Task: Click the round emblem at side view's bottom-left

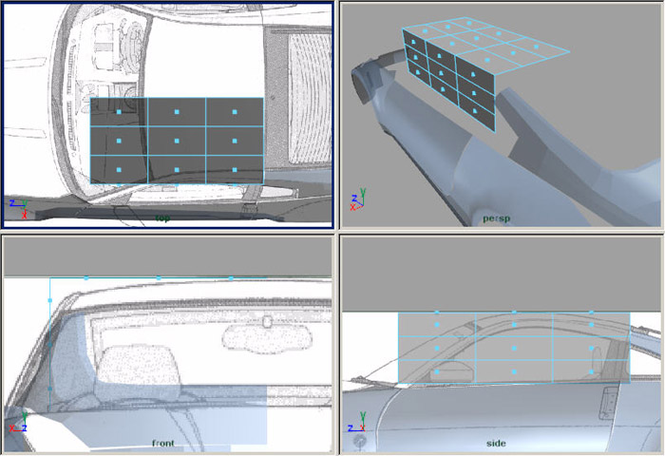Action: pyautogui.click(x=361, y=443)
